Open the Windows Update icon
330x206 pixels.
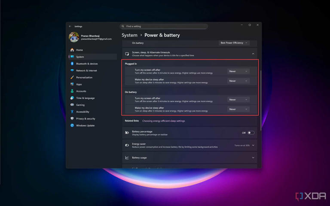(72, 125)
